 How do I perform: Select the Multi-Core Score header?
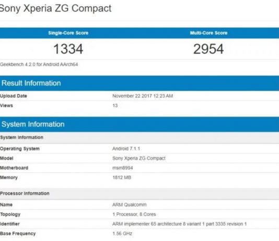(x=208, y=33)
